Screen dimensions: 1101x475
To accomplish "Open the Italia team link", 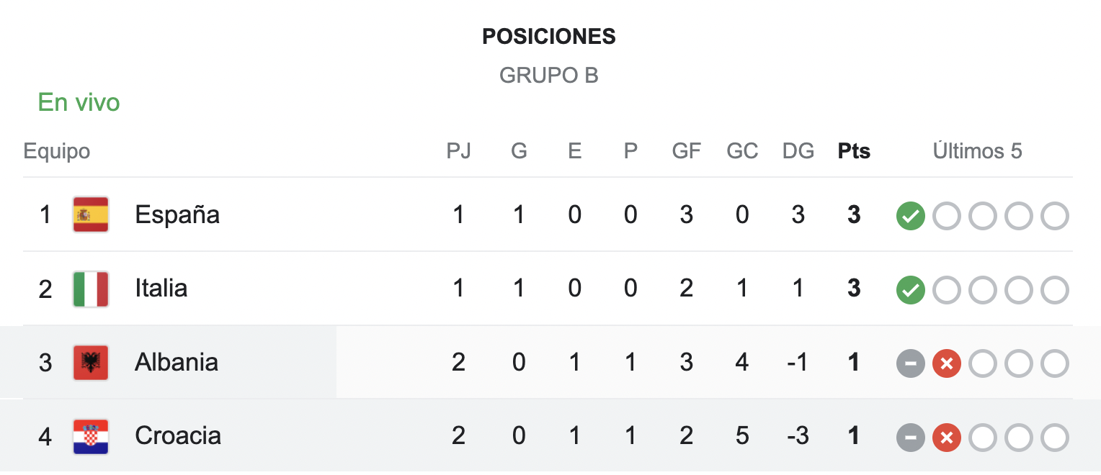I will click(161, 289).
